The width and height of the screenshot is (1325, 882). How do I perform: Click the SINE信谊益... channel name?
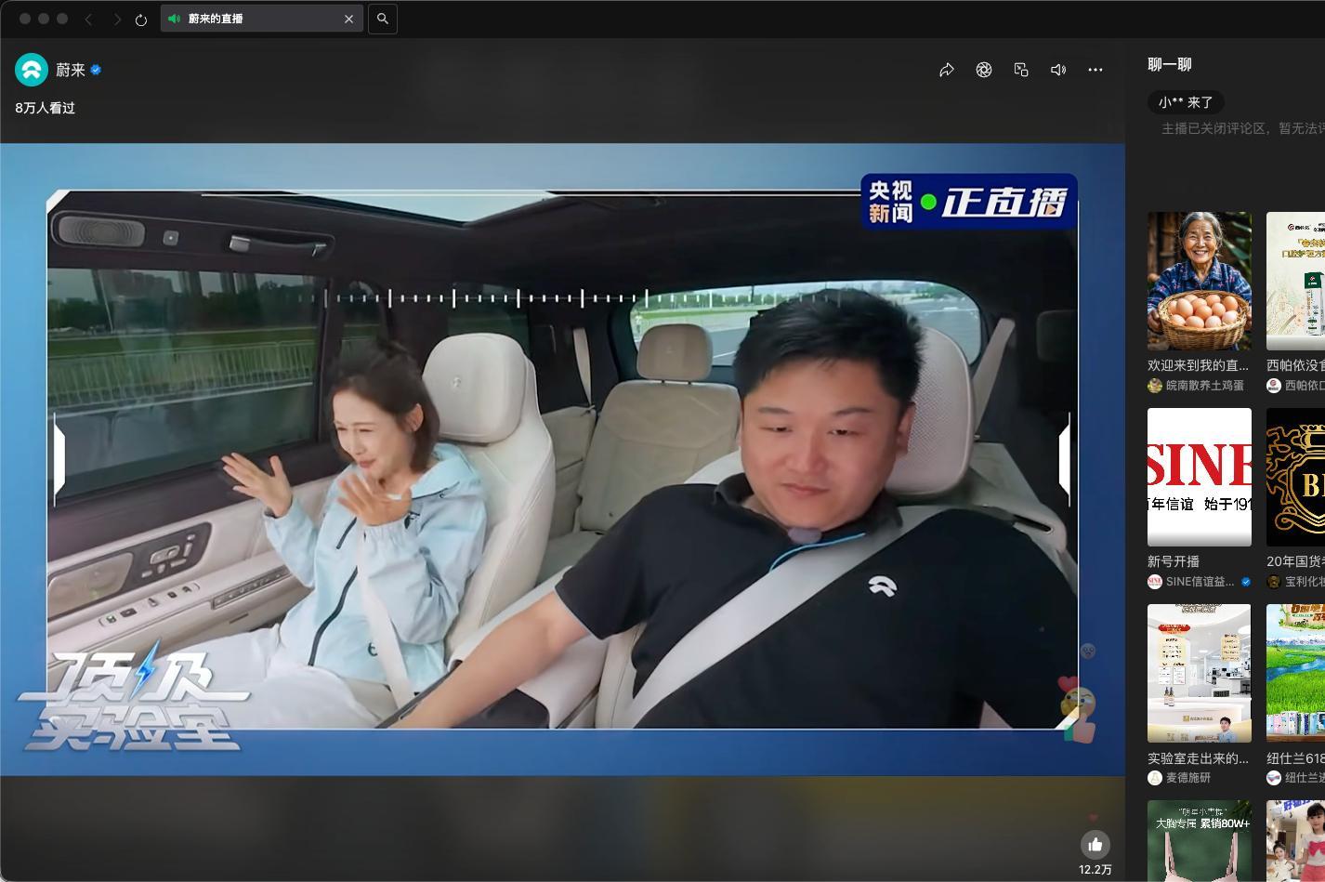click(1200, 581)
